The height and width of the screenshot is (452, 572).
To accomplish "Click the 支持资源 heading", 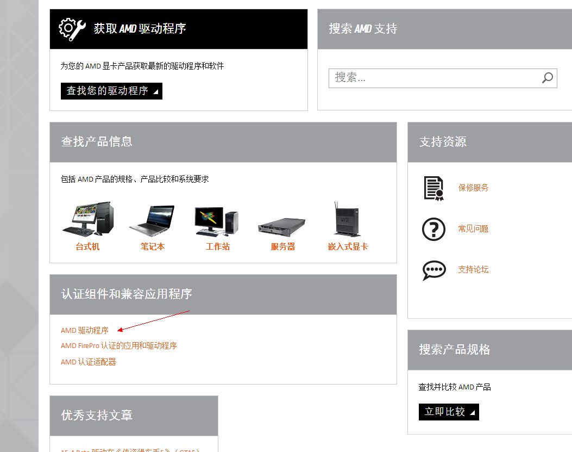I will (443, 142).
